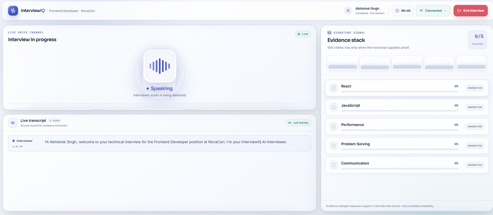Click the Problem Solving UNVERIFIED badge
Image resolution: width=493 pixels, height=215 pixels.
pyautogui.click(x=475, y=146)
